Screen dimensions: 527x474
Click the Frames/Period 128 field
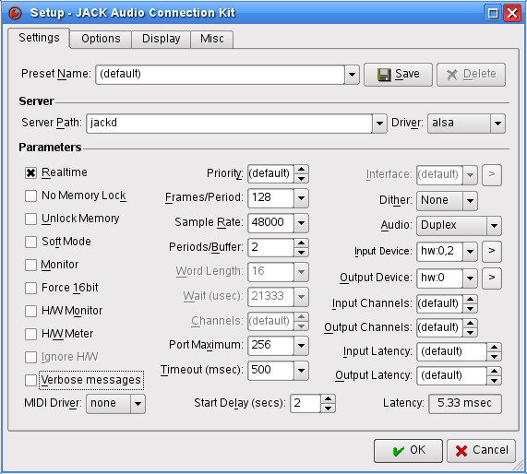271,198
